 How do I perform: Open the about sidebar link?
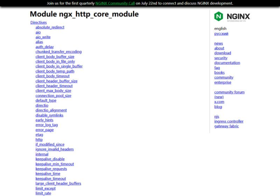(219, 48)
